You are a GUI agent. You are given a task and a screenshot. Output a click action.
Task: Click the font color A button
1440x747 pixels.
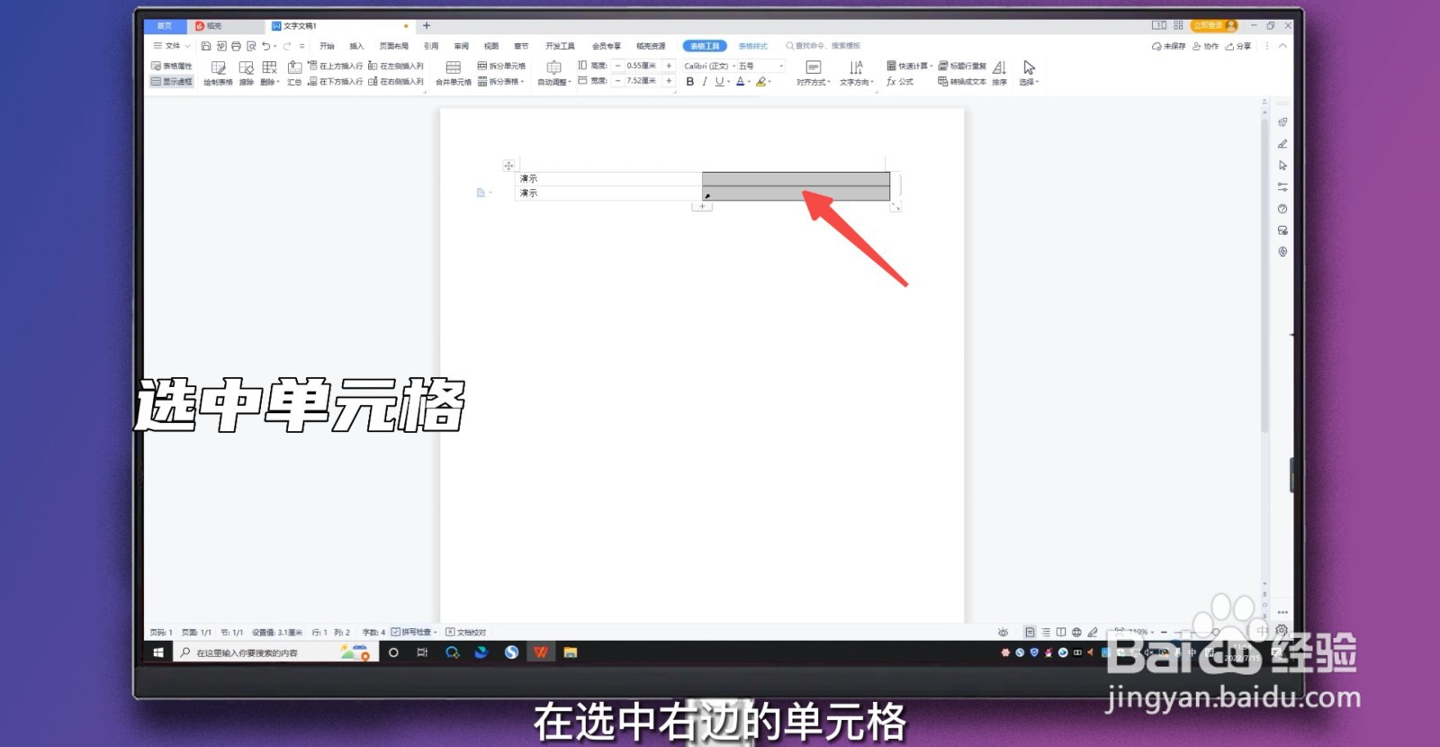click(741, 81)
